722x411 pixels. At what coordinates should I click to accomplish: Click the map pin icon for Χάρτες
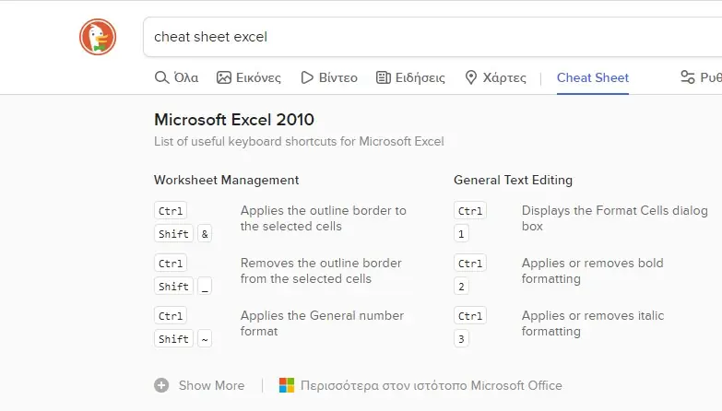(x=470, y=77)
